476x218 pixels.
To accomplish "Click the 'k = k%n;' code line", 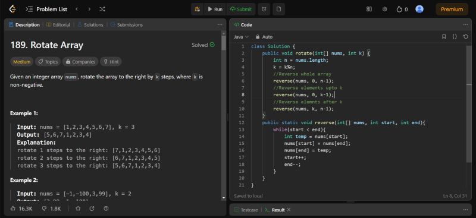I will click(x=284, y=67).
